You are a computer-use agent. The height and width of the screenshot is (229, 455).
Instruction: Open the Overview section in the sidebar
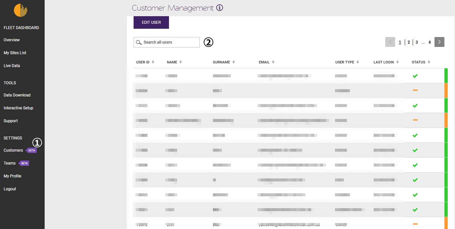(x=11, y=40)
